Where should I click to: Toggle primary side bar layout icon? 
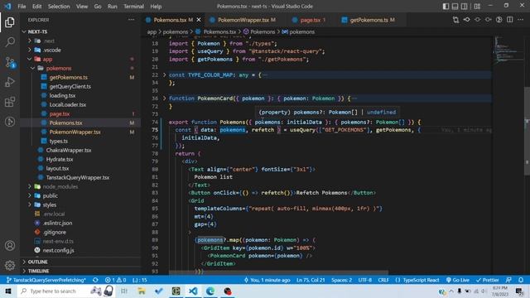point(446,6)
